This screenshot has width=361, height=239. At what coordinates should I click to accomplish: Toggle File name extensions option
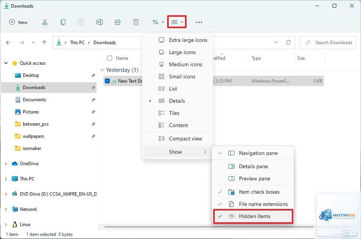tap(253, 204)
